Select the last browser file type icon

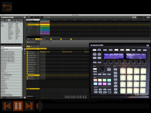[x=22, y=20]
